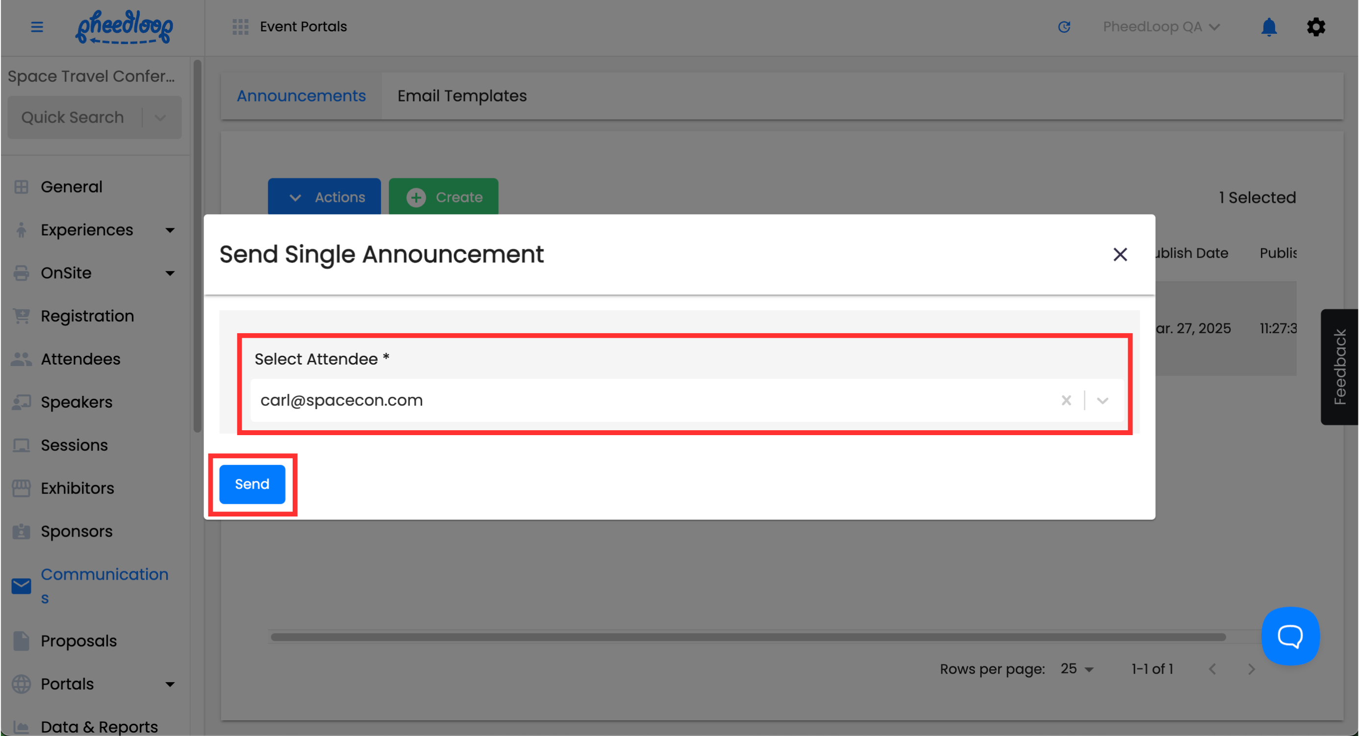1359x736 pixels.
Task: Open the notifications bell
Action: 1268,26
